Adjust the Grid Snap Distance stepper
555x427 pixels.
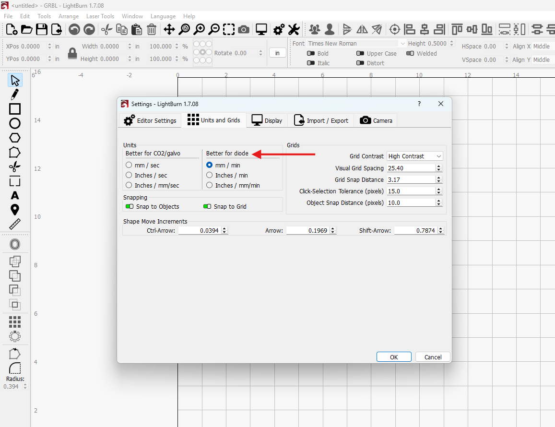[x=439, y=179]
